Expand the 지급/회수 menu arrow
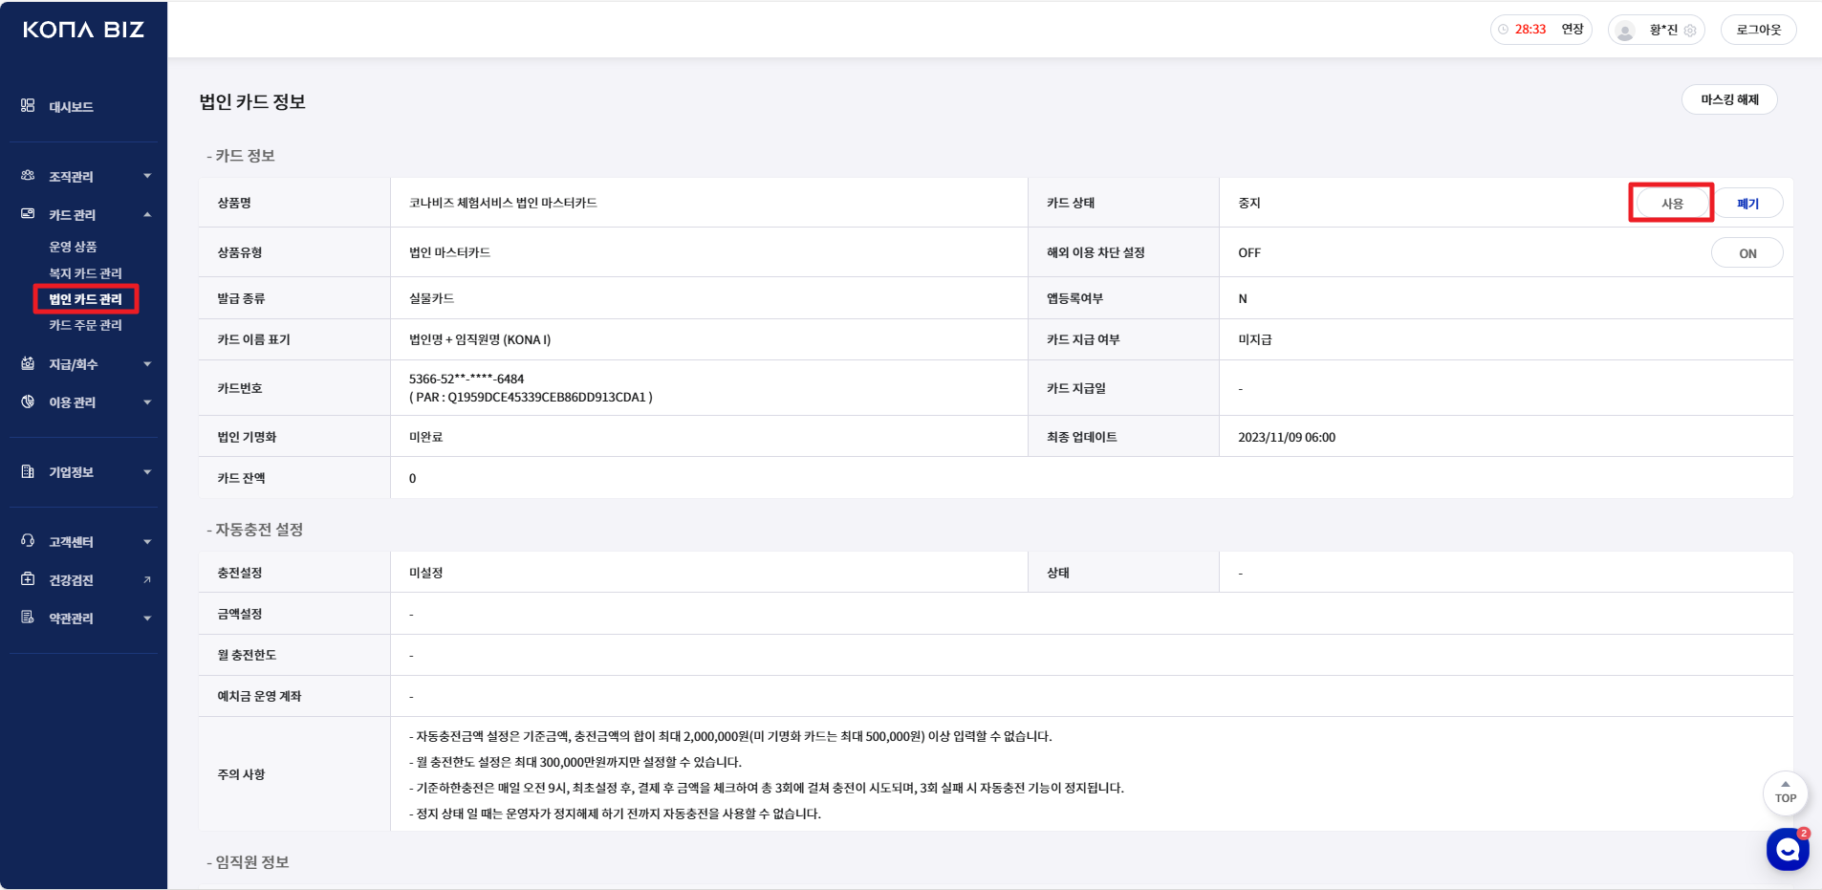Image resolution: width=1822 pixels, height=890 pixels. [x=147, y=363]
